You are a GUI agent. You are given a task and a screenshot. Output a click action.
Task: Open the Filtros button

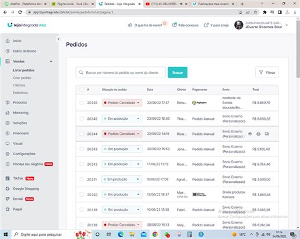pos(267,73)
